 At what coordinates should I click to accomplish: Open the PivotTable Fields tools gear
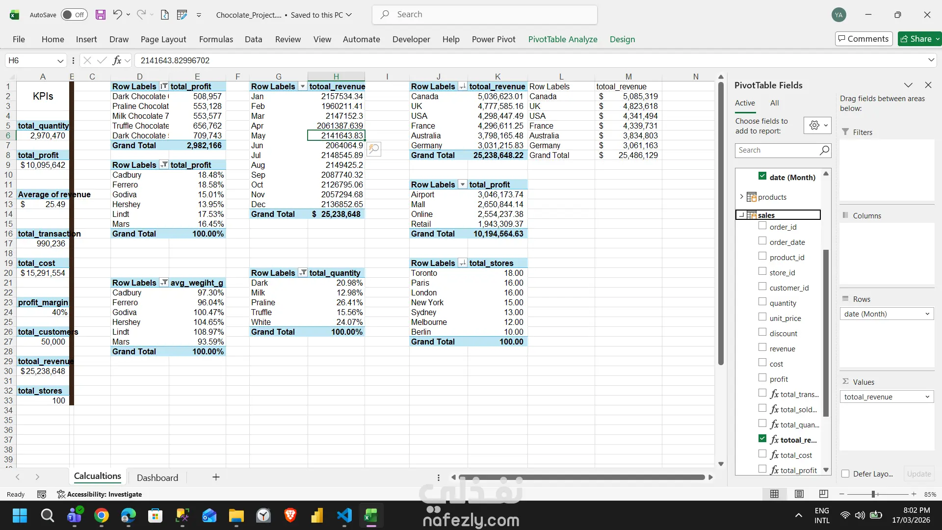pos(817,126)
